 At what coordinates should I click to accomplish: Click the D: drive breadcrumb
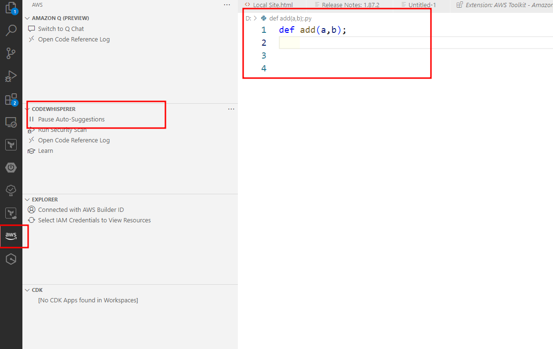pos(248,18)
